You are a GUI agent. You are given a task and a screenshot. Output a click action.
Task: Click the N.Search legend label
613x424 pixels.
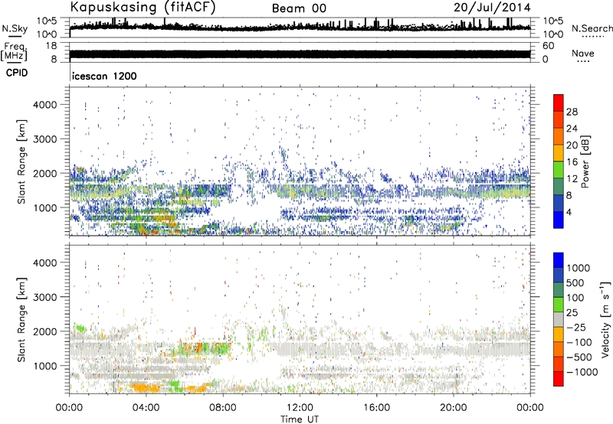(x=592, y=28)
